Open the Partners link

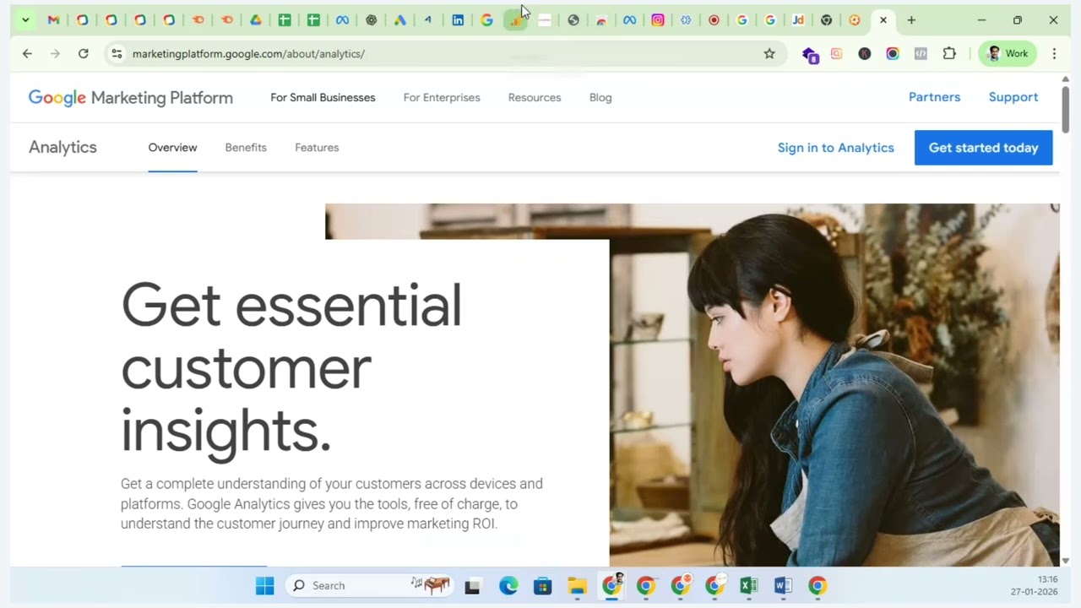(934, 97)
